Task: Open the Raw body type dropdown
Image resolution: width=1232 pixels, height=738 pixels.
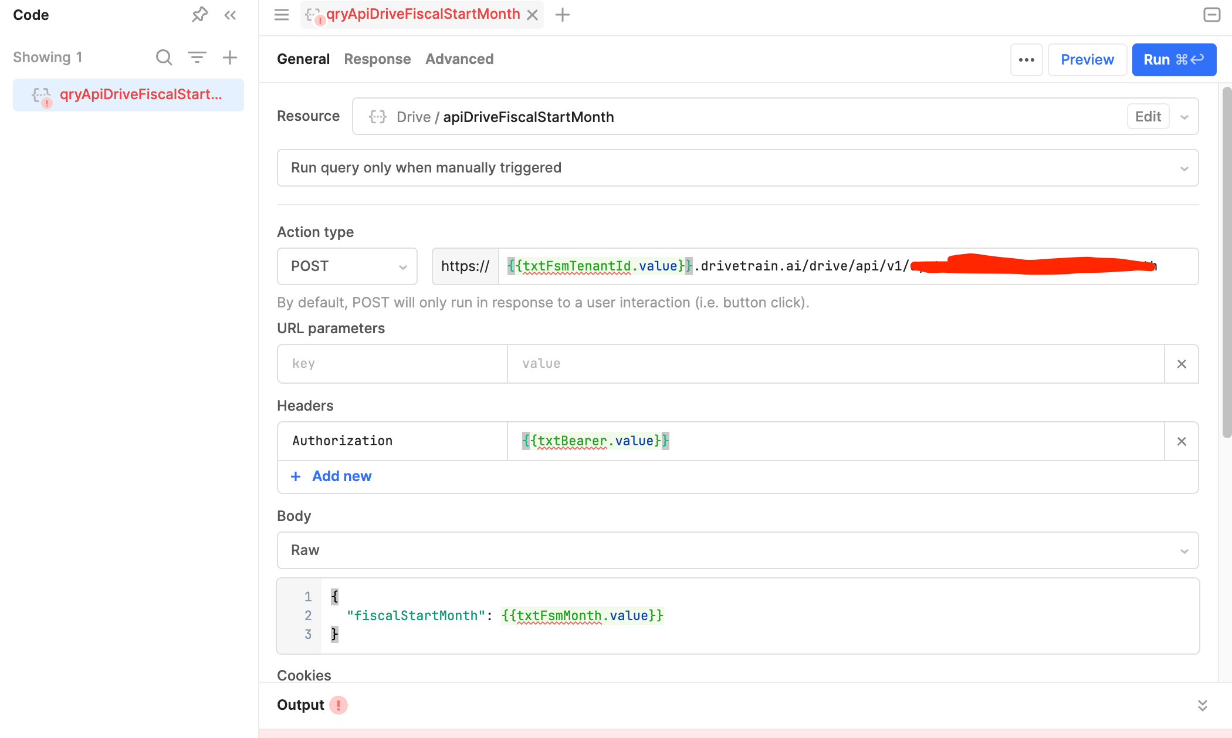Action: point(1184,551)
